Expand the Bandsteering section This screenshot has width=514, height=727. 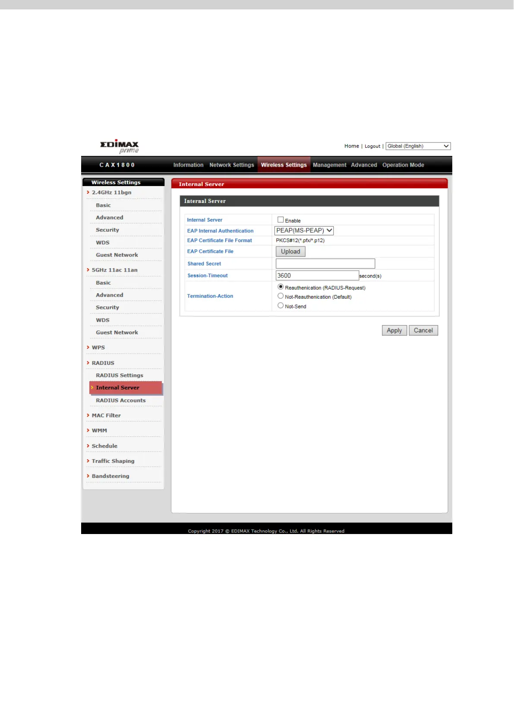110,476
